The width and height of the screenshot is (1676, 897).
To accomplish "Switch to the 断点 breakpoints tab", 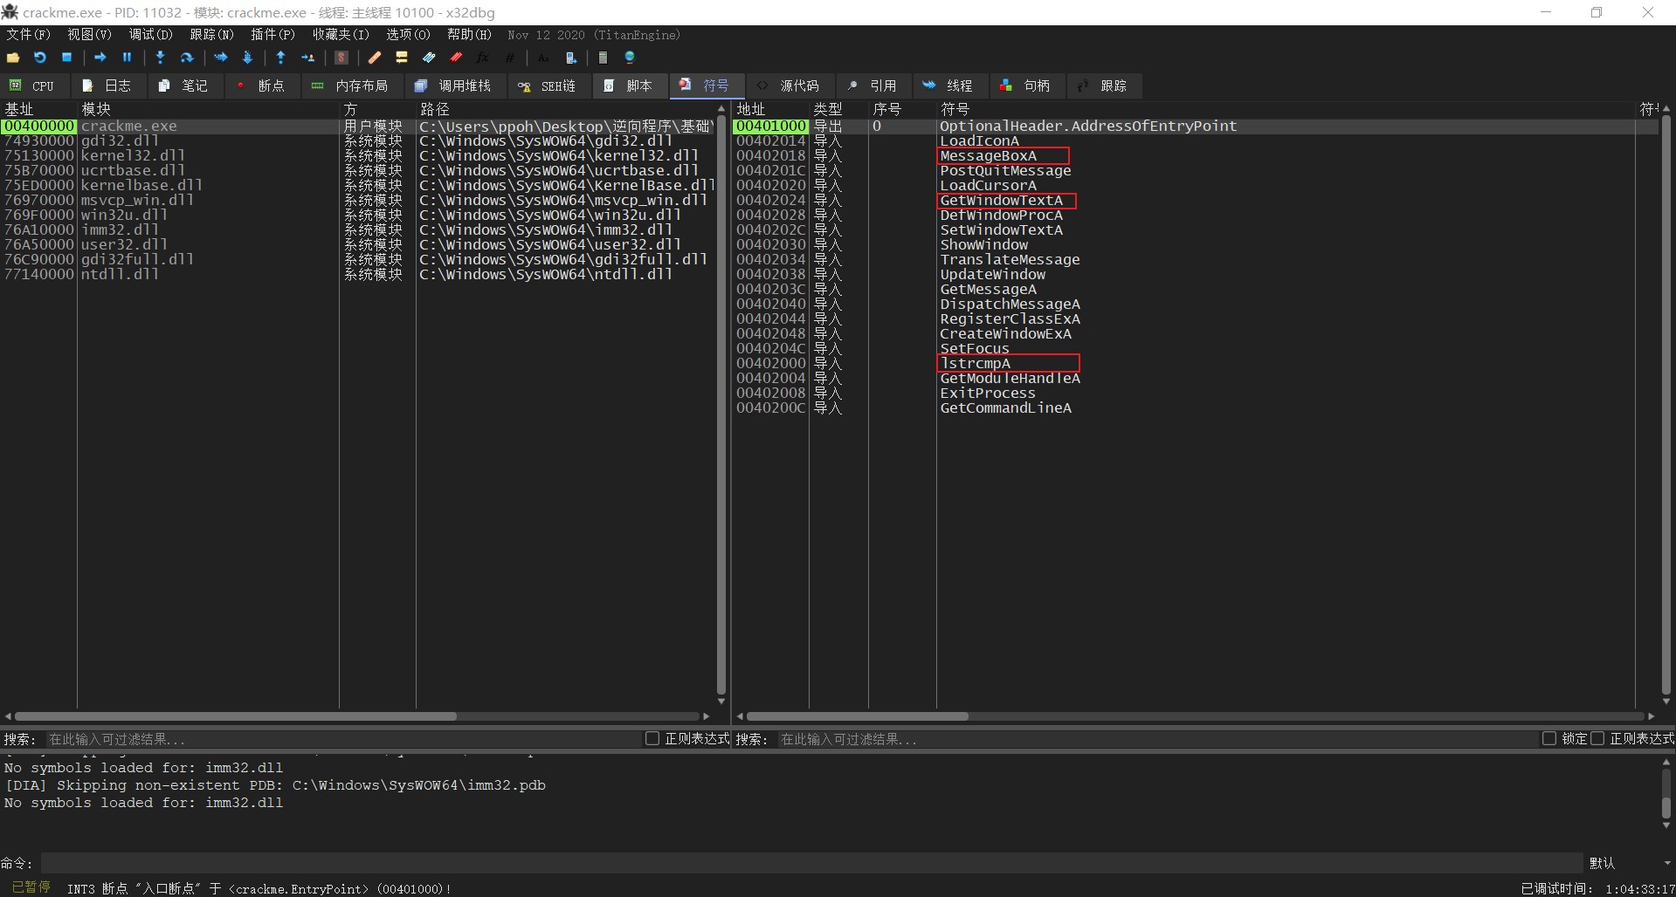I will (261, 86).
